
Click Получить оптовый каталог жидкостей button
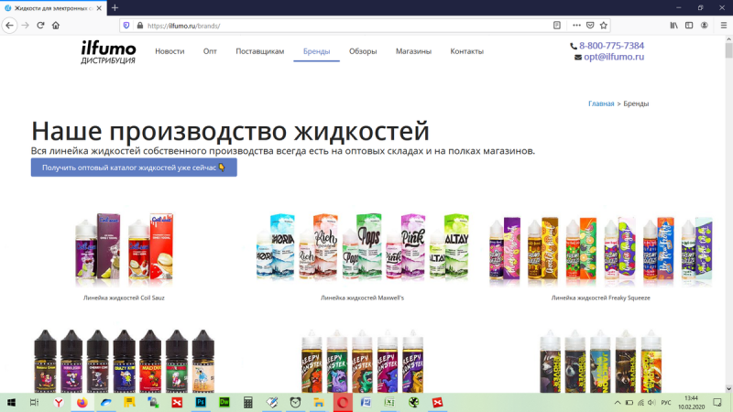(x=134, y=168)
